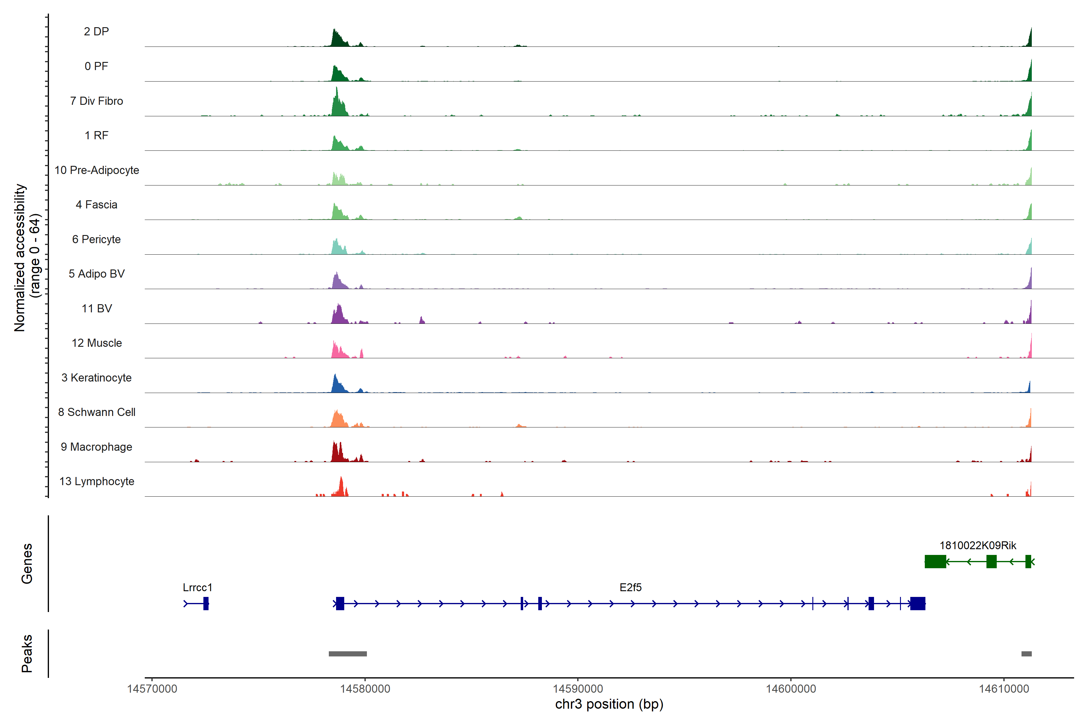Select the 2 DP track label
The image size is (1088, 725).
[x=96, y=31]
